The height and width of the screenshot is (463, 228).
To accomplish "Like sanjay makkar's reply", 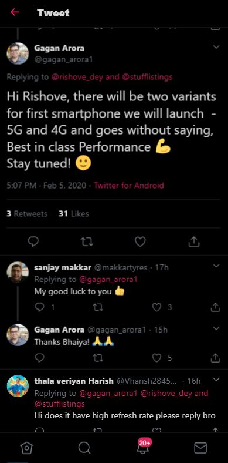I will pos(156,307).
